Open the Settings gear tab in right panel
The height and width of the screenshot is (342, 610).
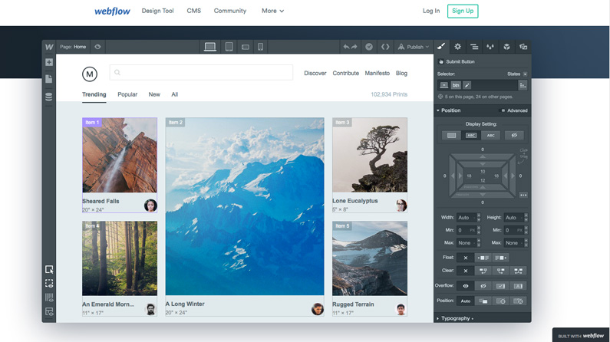click(457, 47)
